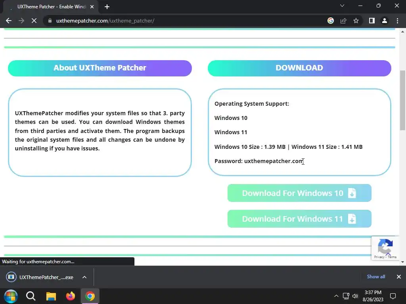Click the 'Windows 10' support line
This screenshot has width=406, height=304.
(x=231, y=118)
